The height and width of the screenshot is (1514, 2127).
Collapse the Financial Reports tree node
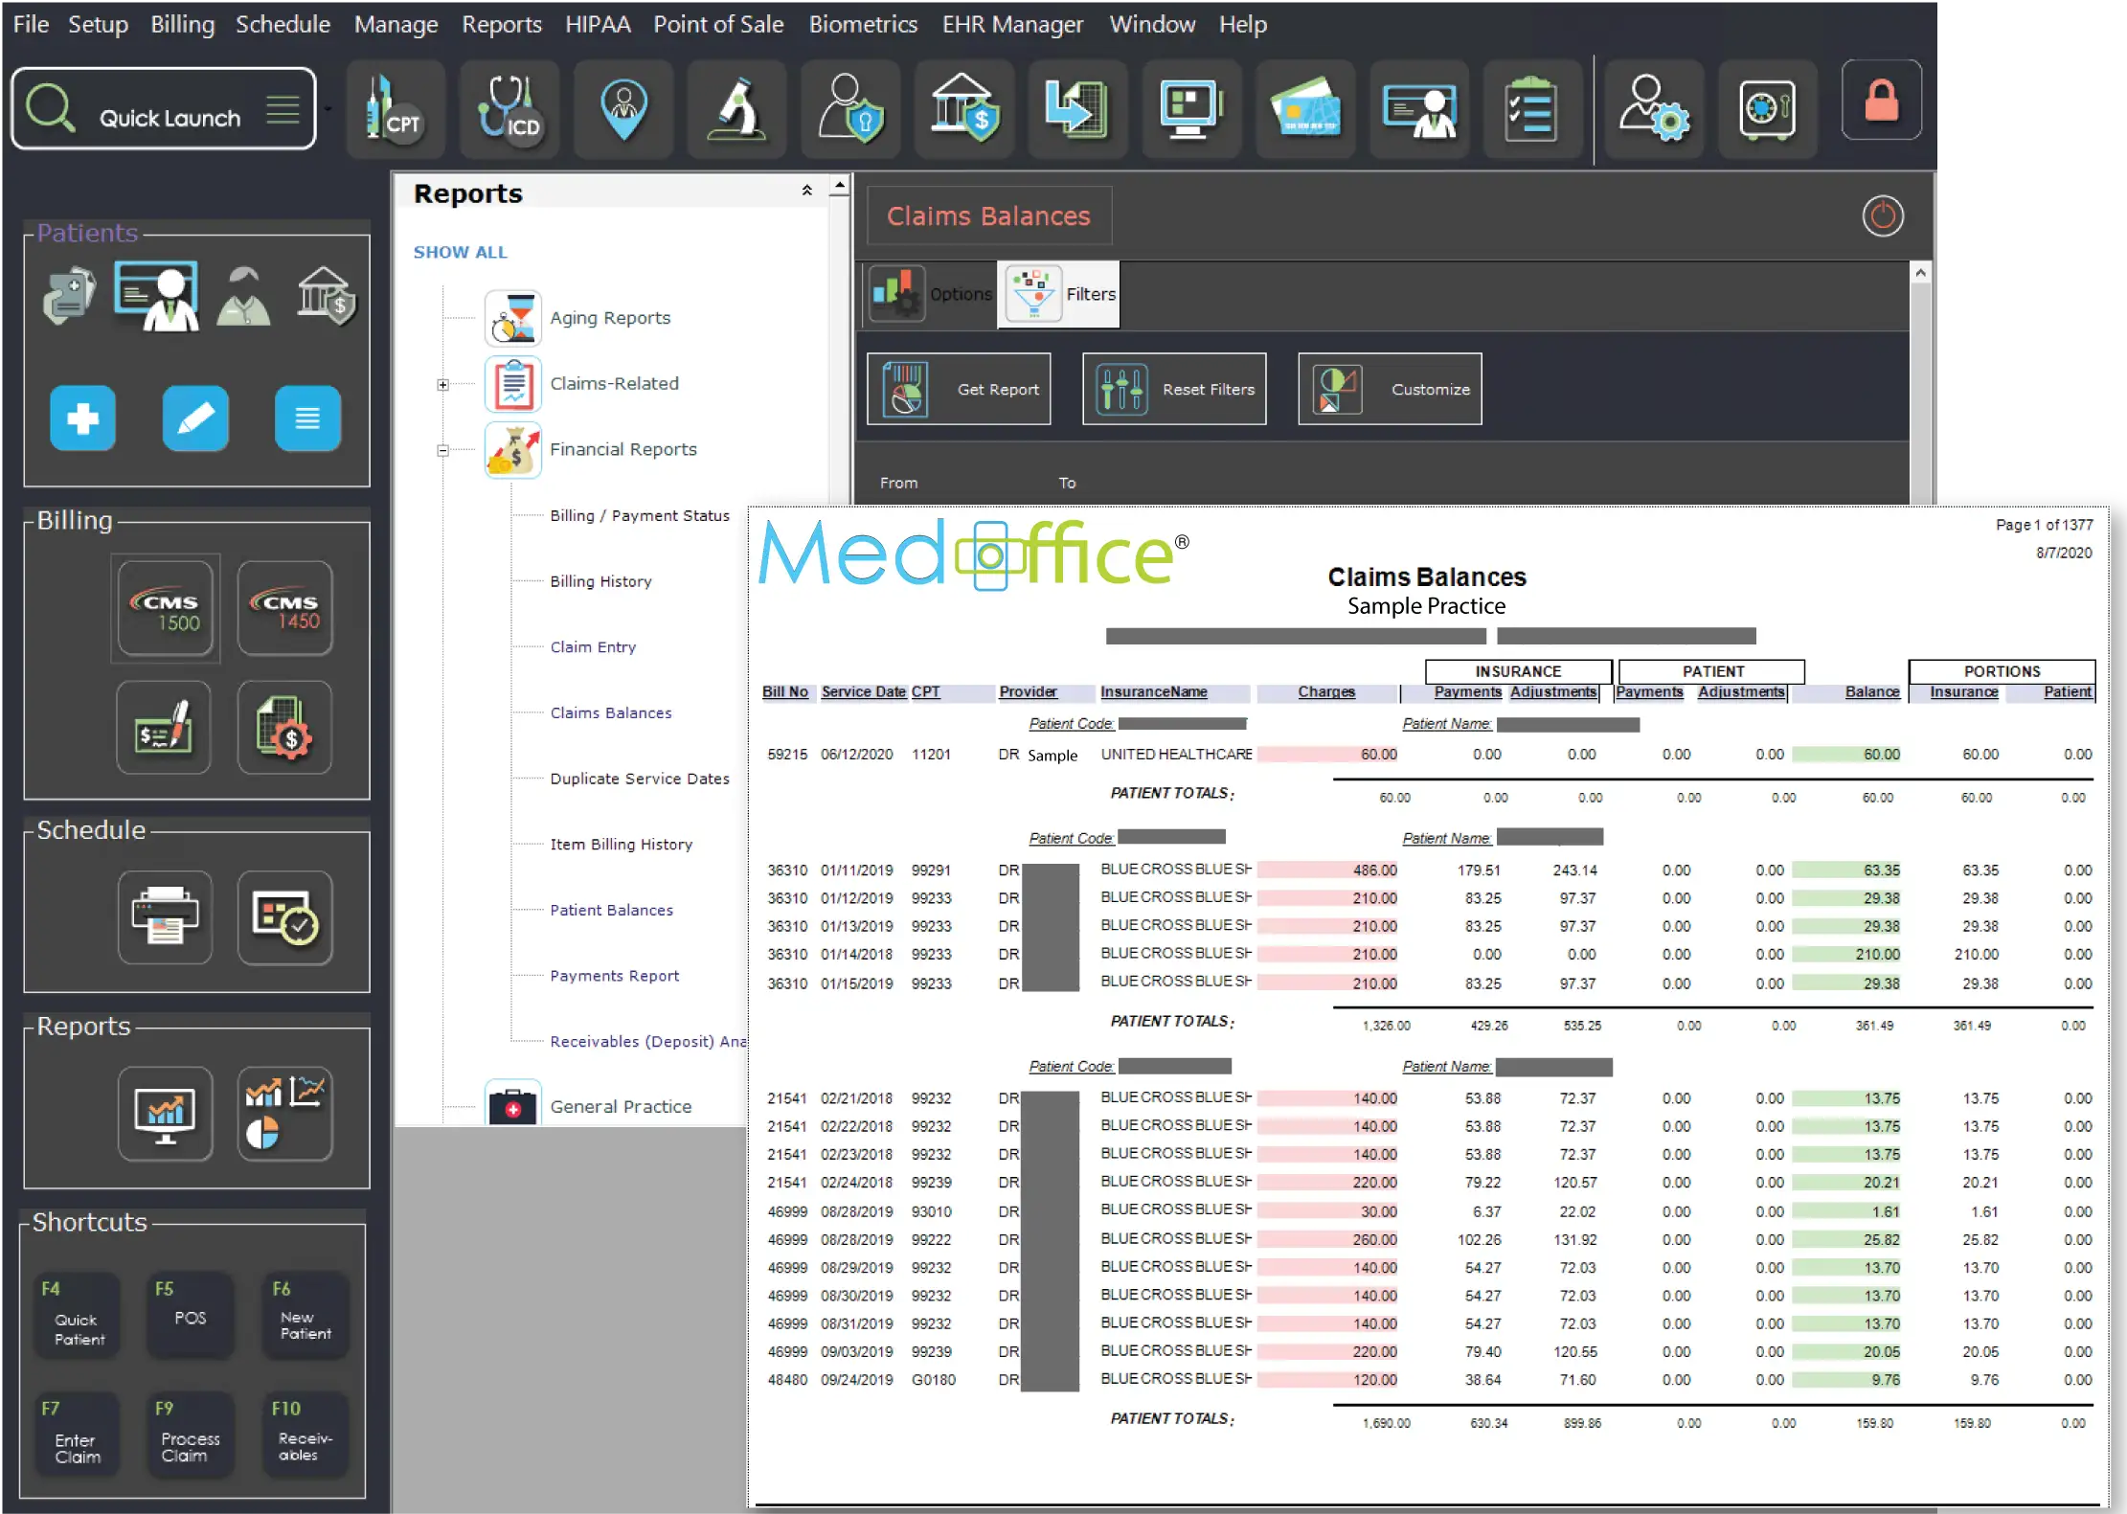tap(442, 450)
